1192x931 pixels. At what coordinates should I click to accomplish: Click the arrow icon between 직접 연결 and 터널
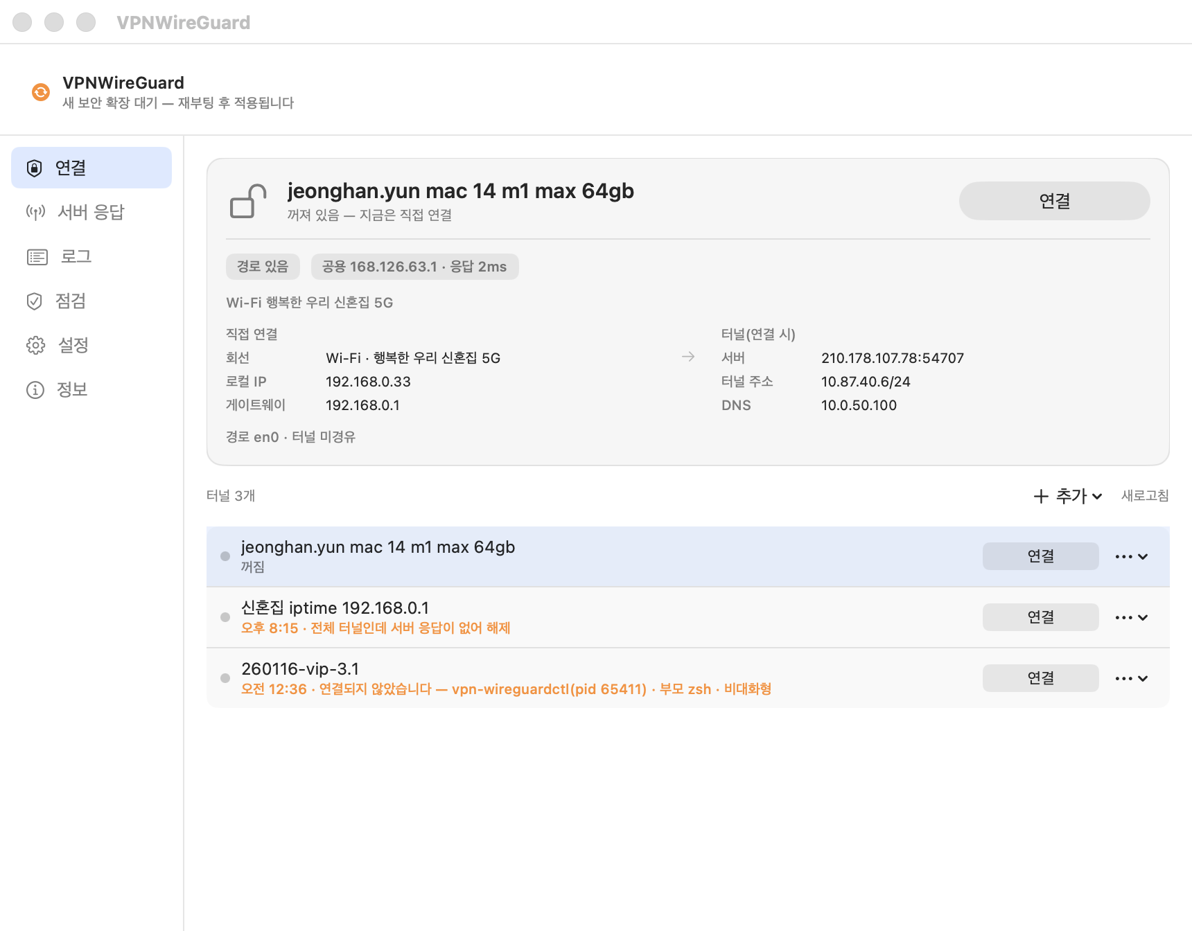point(688,357)
